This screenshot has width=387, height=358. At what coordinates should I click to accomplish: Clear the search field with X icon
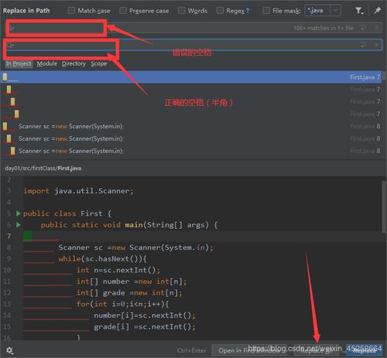coord(377,28)
